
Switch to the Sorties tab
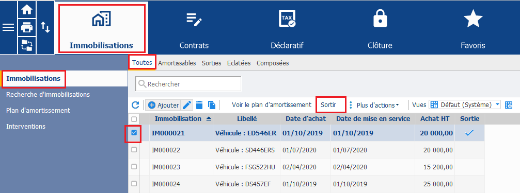click(212, 63)
